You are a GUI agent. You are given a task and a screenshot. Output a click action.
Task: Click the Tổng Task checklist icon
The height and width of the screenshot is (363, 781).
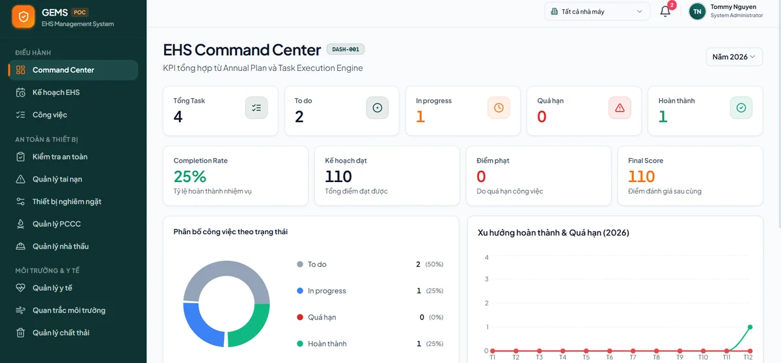point(256,108)
